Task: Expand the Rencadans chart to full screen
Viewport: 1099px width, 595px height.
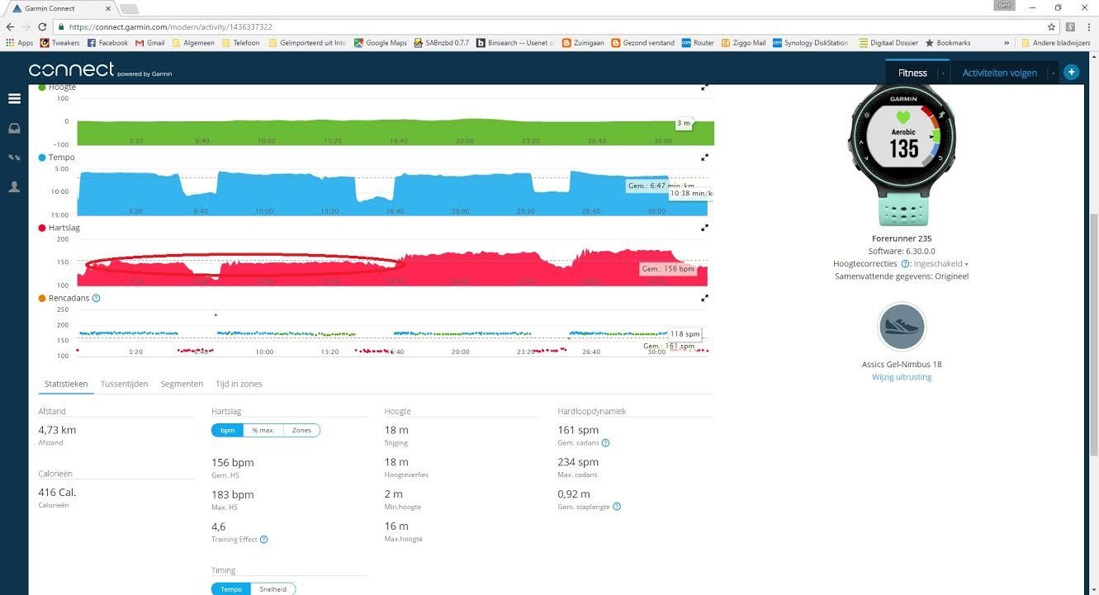Action: click(x=704, y=298)
